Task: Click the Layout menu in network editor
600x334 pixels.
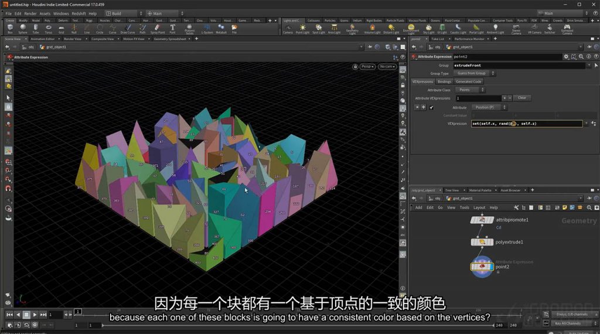Action: (479, 208)
